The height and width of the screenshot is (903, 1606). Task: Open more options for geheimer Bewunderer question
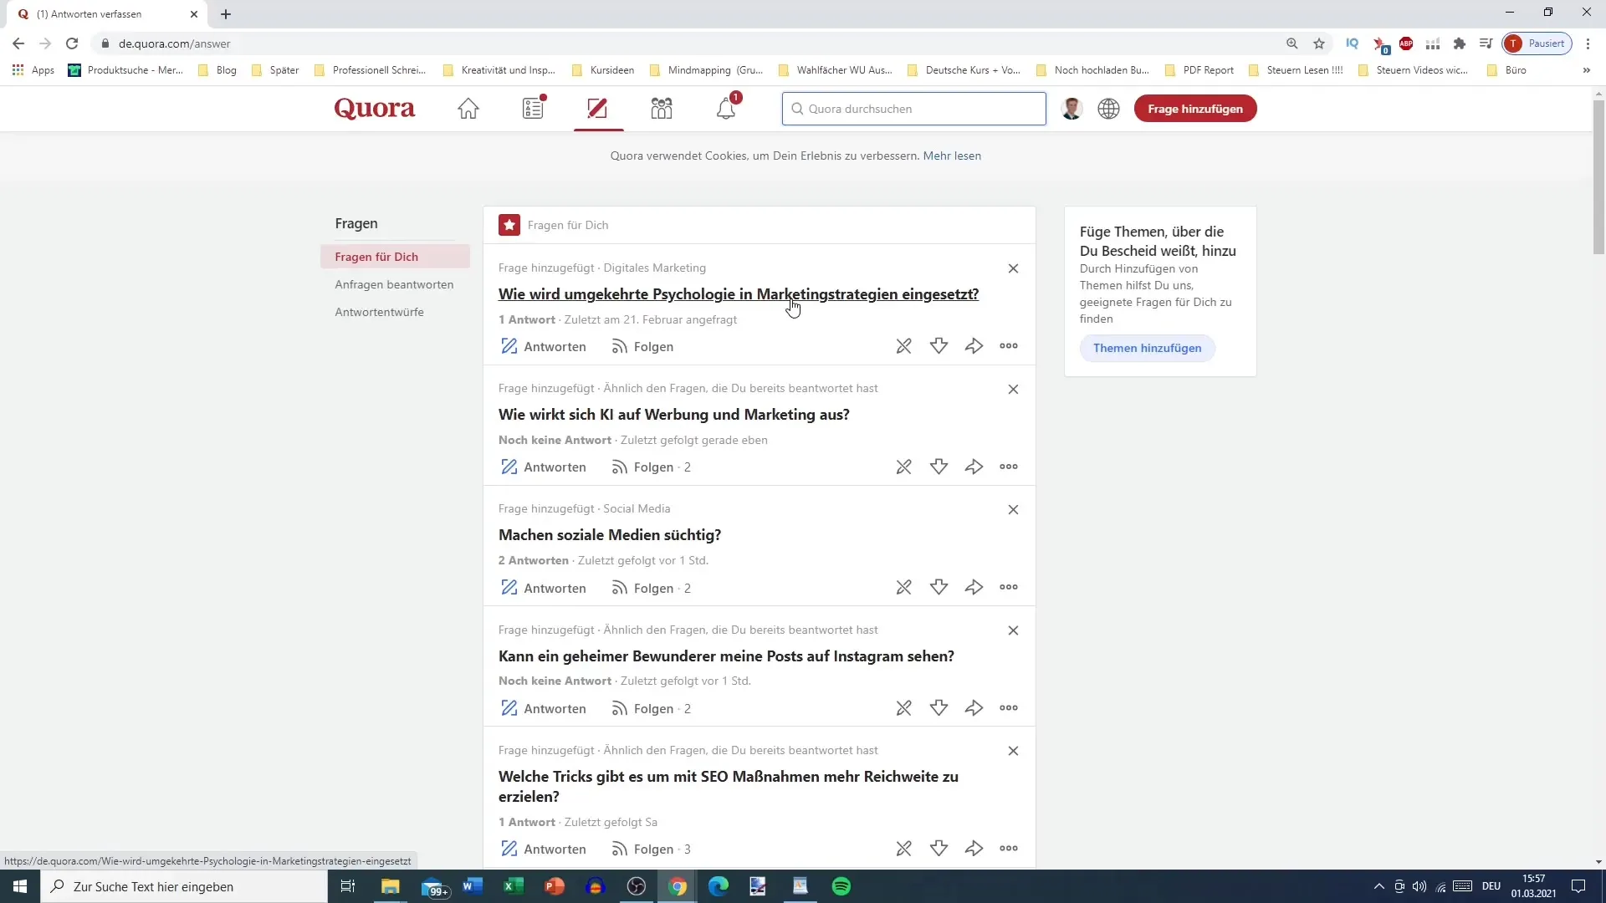coord(1009,708)
